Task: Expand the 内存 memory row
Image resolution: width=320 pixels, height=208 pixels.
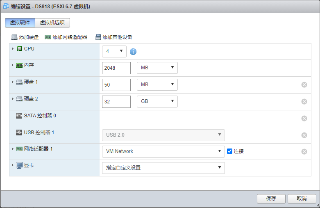Action: (x=13, y=65)
